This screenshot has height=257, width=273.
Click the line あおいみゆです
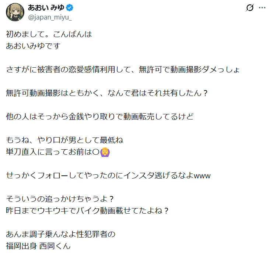tap(33, 46)
